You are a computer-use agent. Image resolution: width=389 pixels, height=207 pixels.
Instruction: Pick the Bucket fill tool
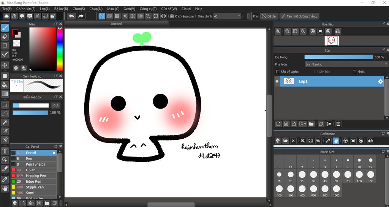pos(5,84)
